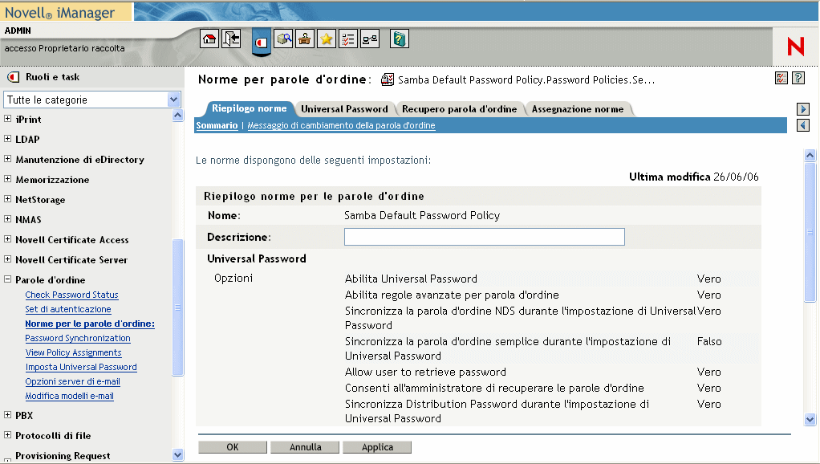Click the Exit door icon
This screenshot has height=464, width=820.
(231, 39)
